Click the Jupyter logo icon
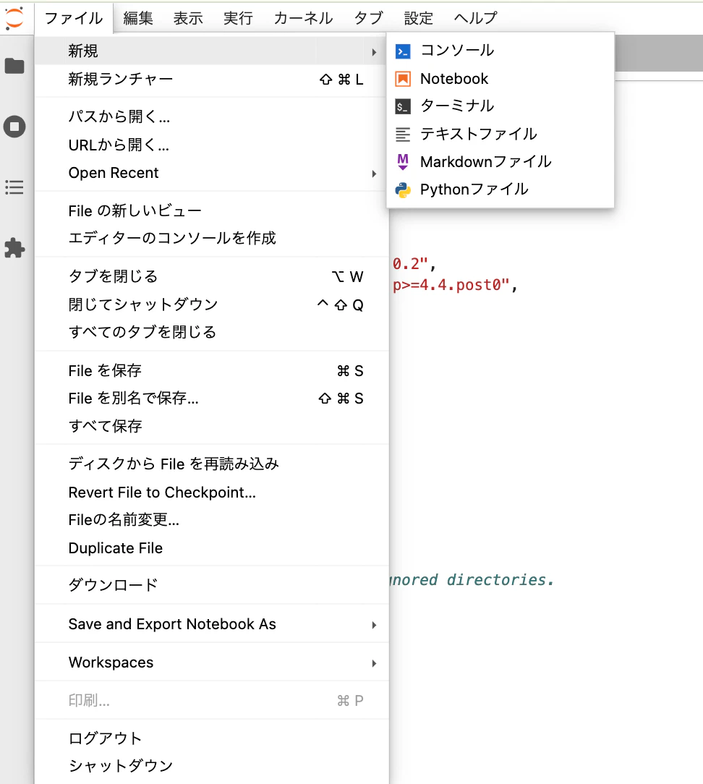 [x=14, y=18]
